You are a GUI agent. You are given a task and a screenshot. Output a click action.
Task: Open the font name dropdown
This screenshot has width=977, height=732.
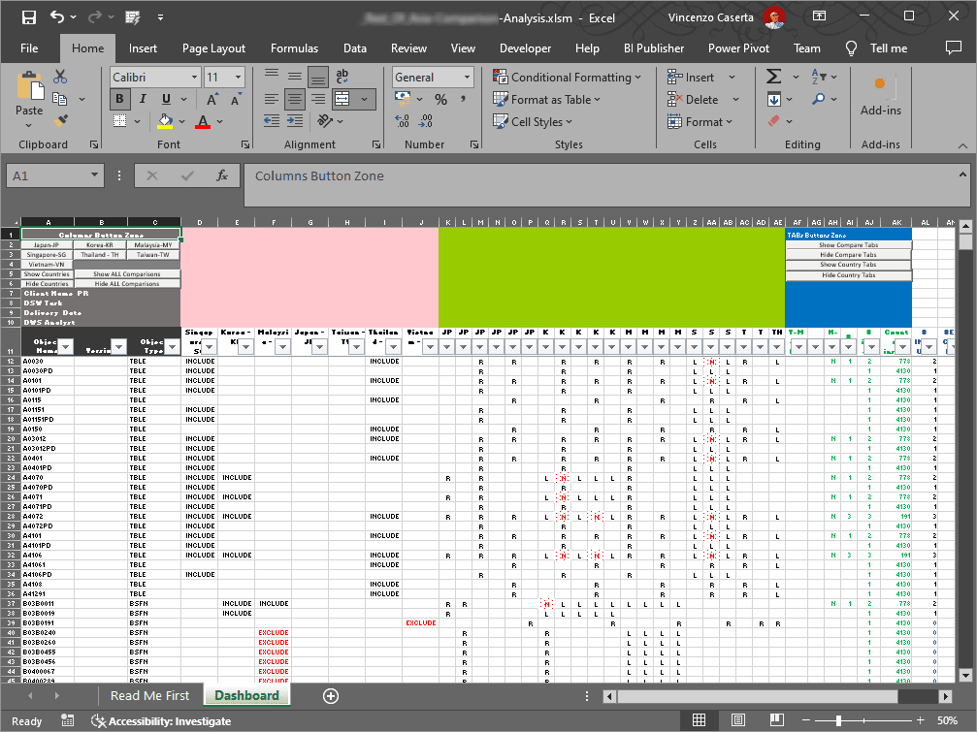(193, 77)
